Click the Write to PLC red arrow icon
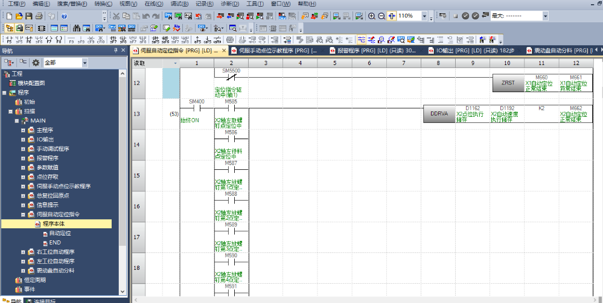 click(x=220, y=16)
